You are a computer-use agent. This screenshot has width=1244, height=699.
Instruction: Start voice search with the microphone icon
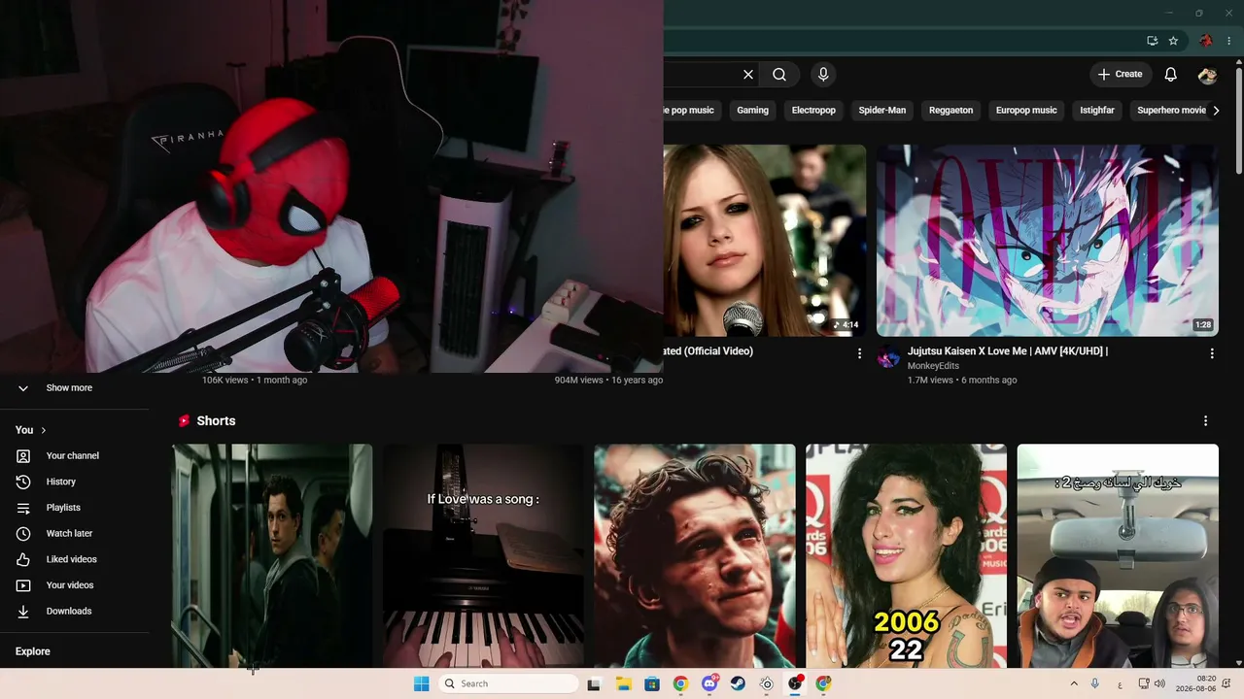pos(823,75)
